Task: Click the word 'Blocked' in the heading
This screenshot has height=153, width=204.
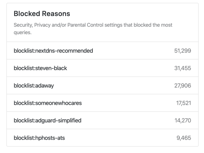Action: coord(27,14)
